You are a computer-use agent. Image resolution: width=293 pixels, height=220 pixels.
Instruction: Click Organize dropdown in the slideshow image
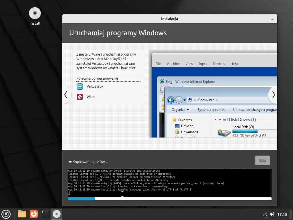180,110
